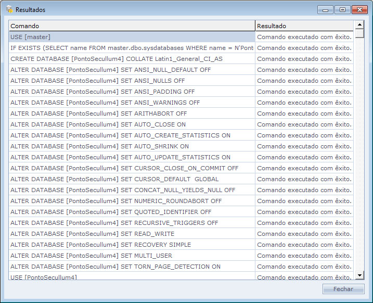Select the SET READ_WRITE row

point(132,234)
